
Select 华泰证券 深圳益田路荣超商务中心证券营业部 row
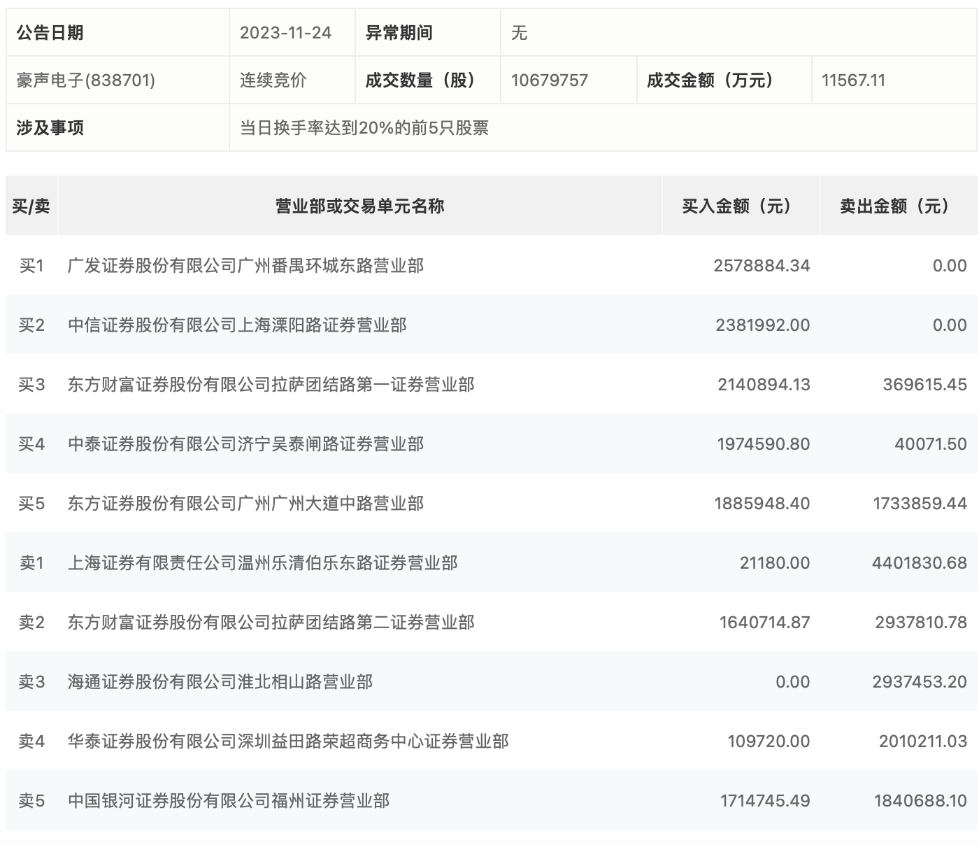(x=492, y=741)
